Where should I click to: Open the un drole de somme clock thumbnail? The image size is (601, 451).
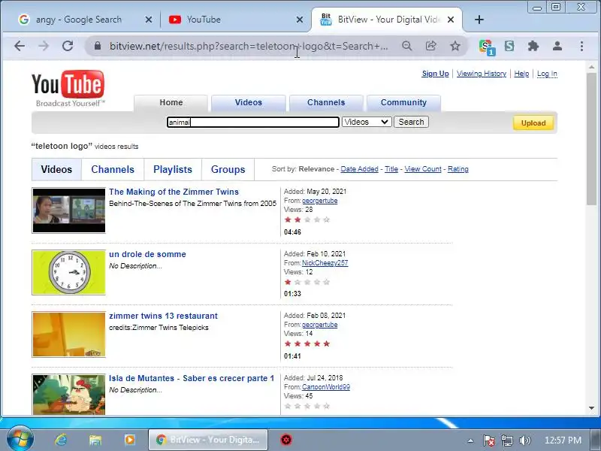click(x=68, y=272)
